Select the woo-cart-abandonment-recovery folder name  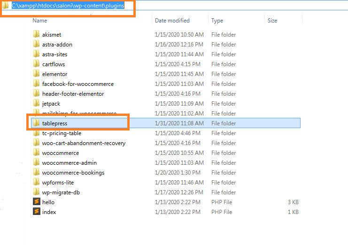click(84, 143)
